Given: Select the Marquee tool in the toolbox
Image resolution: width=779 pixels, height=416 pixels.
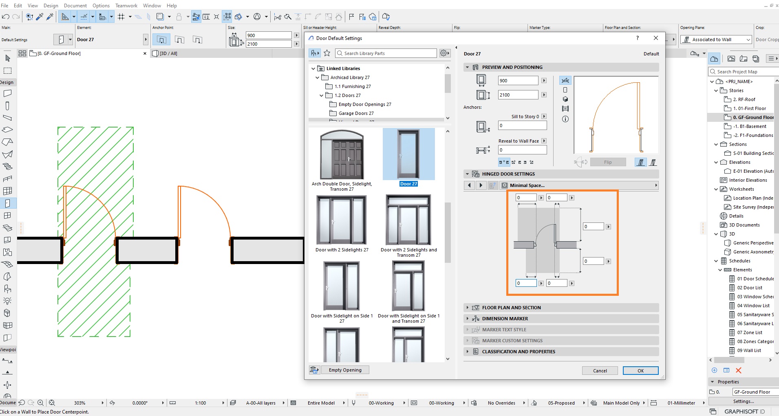Looking at the screenshot, I should tap(7, 70).
